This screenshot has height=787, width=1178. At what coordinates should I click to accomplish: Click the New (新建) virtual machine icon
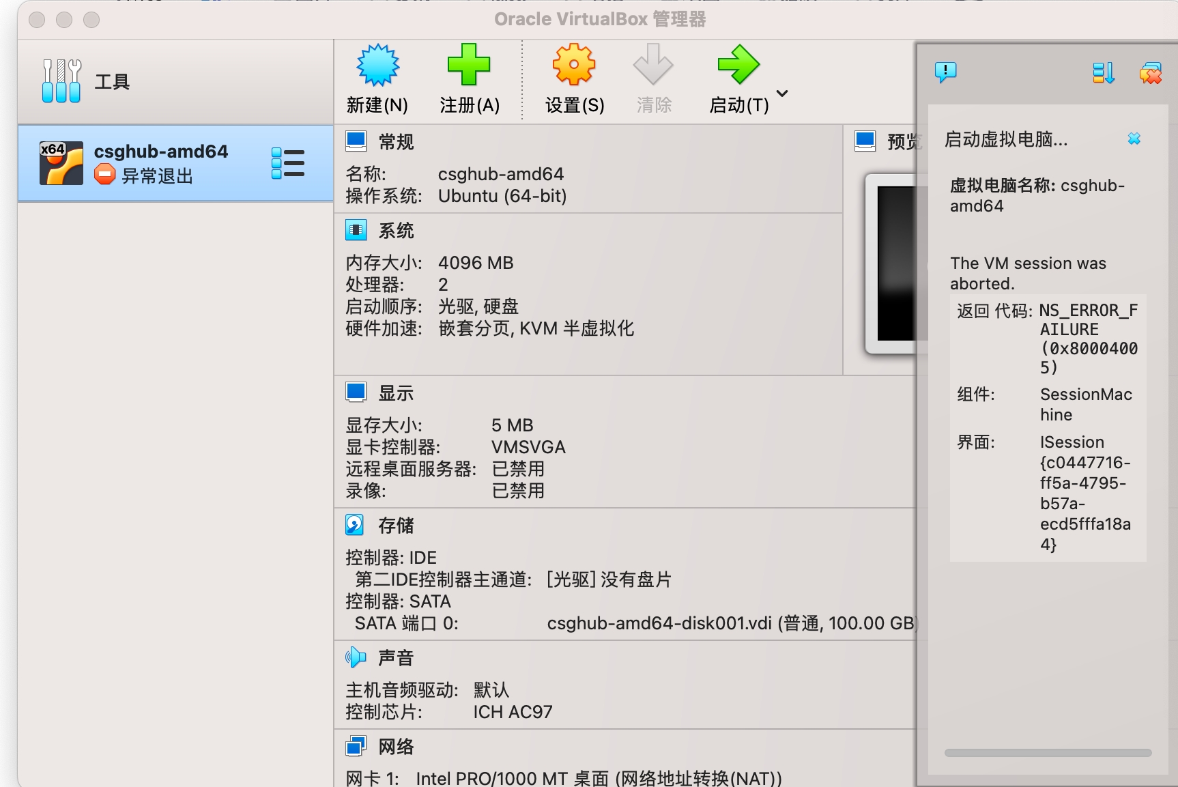click(377, 66)
